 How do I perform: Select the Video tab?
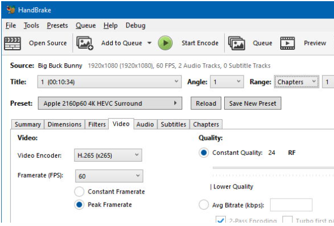(x=121, y=124)
